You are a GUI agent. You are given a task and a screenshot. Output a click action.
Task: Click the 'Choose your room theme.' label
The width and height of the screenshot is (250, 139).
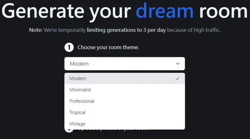click(108, 47)
